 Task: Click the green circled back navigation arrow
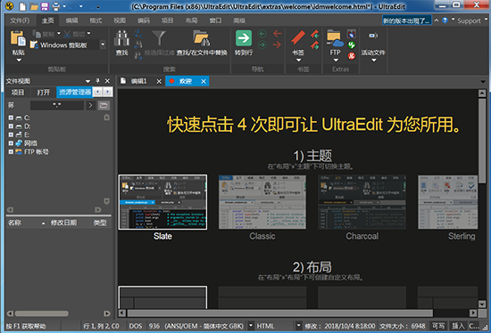click(x=262, y=34)
